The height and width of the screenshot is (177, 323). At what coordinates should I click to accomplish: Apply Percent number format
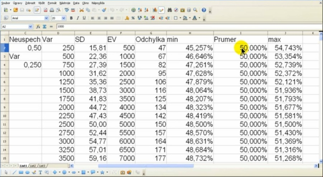point(133,18)
